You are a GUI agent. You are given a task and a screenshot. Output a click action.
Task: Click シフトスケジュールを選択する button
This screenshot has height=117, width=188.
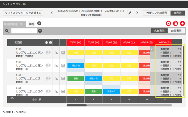23,13
